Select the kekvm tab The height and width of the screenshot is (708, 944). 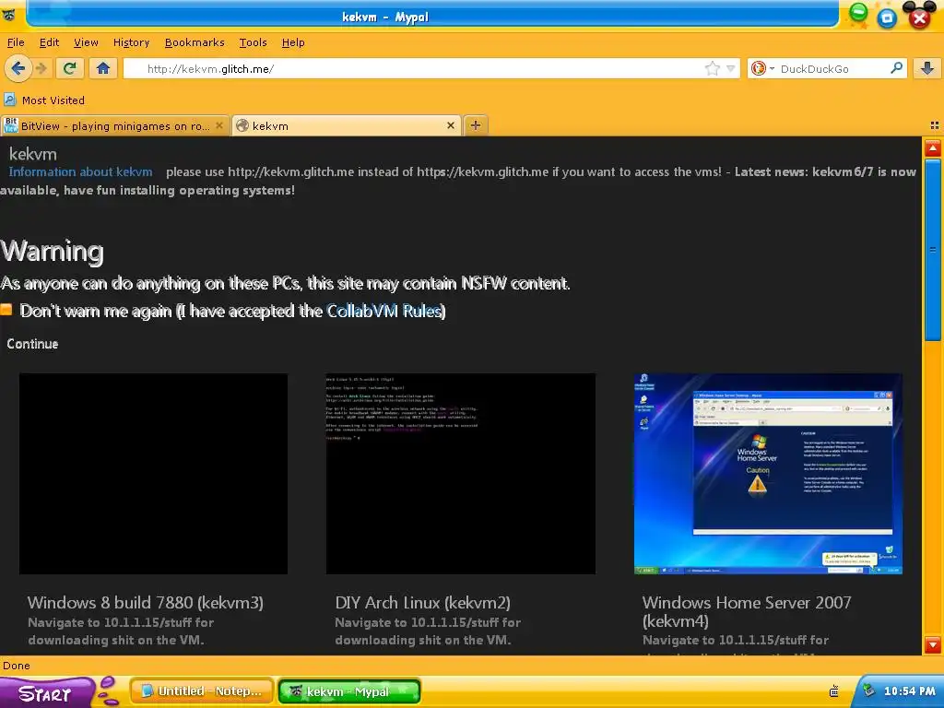pyautogui.click(x=347, y=125)
